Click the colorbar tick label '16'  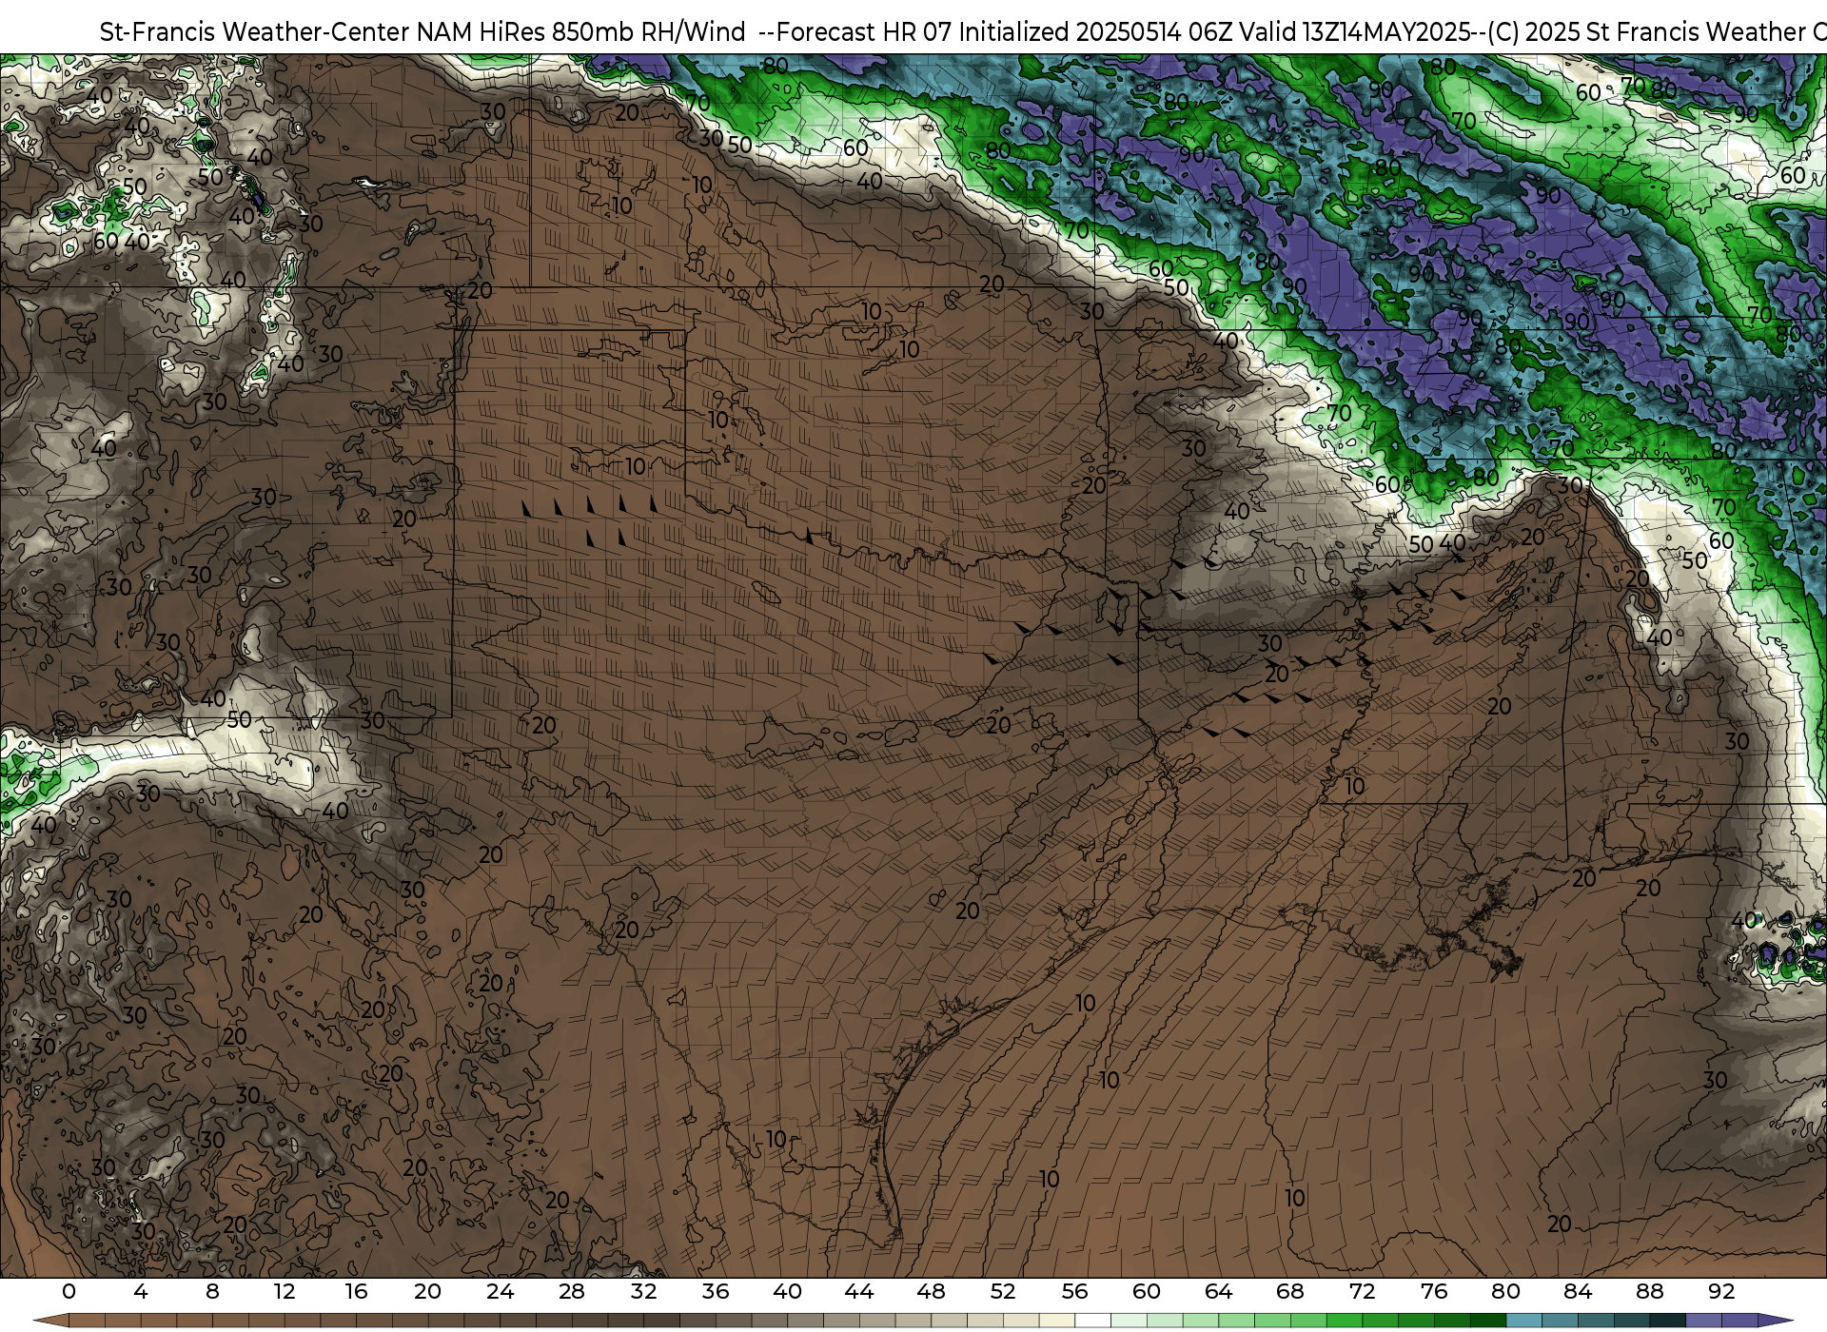coord(356,1291)
